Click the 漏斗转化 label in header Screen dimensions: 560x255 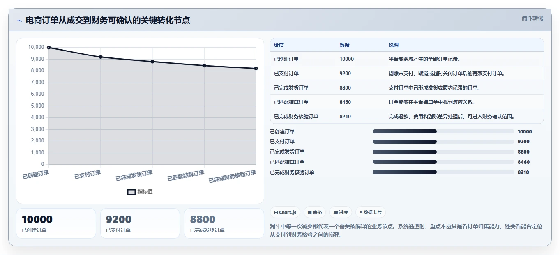coord(532,18)
